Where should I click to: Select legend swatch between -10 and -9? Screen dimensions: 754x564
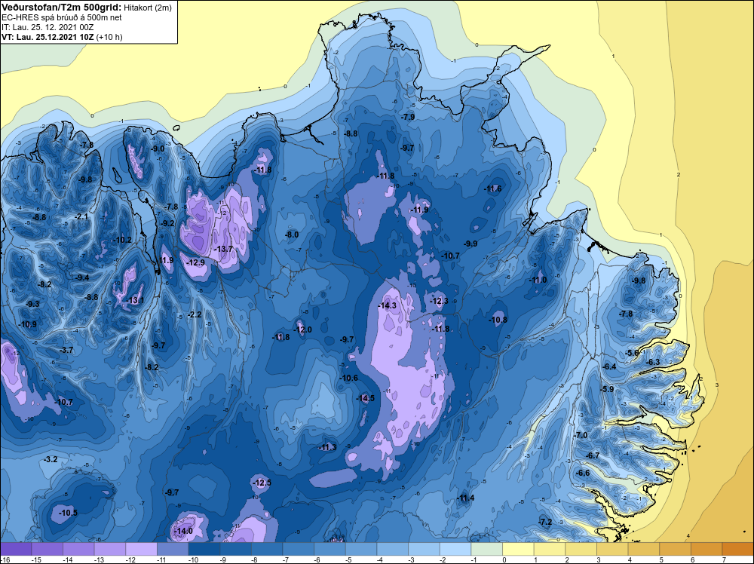[204, 549]
